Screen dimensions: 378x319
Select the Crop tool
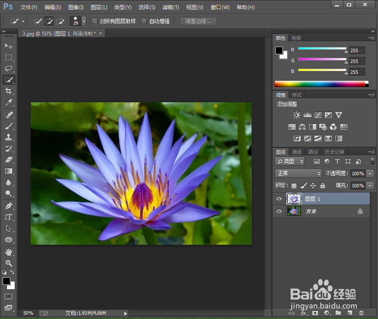point(9,91)
